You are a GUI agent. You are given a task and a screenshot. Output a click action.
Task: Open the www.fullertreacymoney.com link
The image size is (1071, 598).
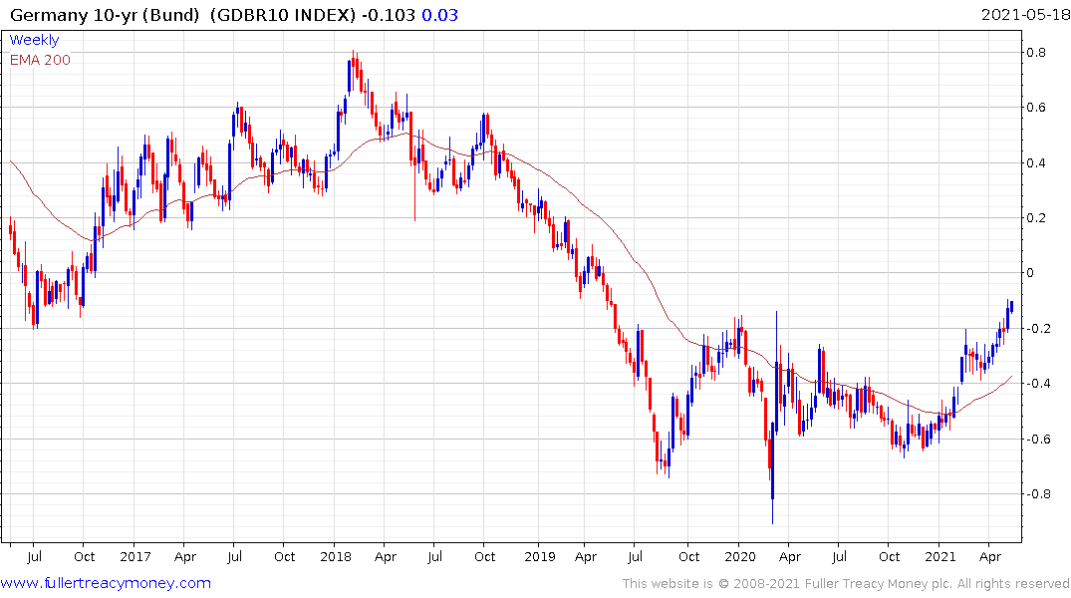pyautogui.click(x=106, y=583)
